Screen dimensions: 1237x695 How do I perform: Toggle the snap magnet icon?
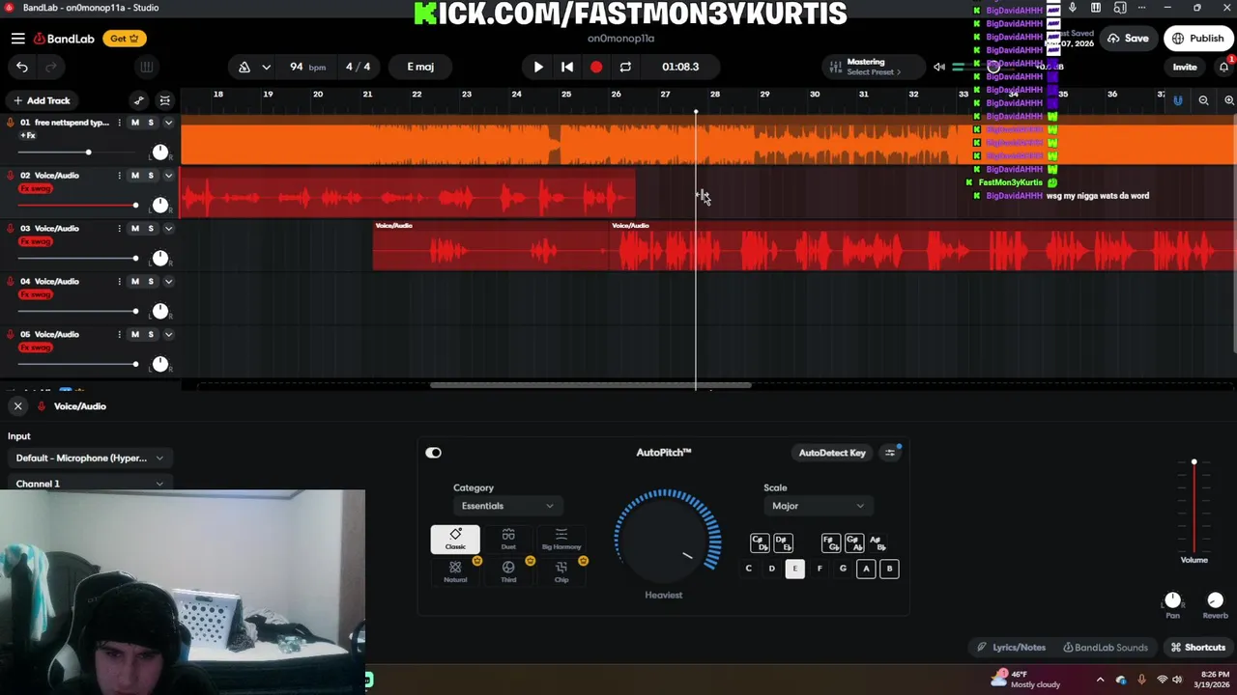1177,100
